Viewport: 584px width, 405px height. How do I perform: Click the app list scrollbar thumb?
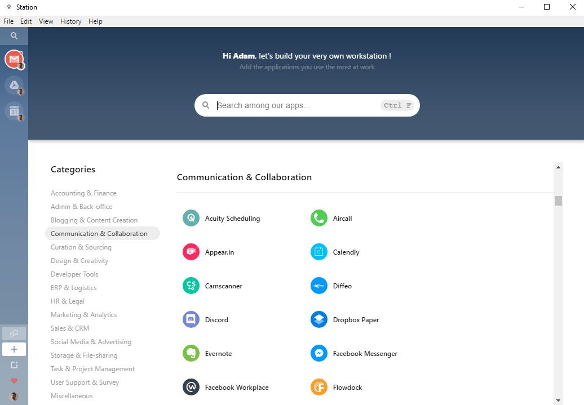coord(558,201)
